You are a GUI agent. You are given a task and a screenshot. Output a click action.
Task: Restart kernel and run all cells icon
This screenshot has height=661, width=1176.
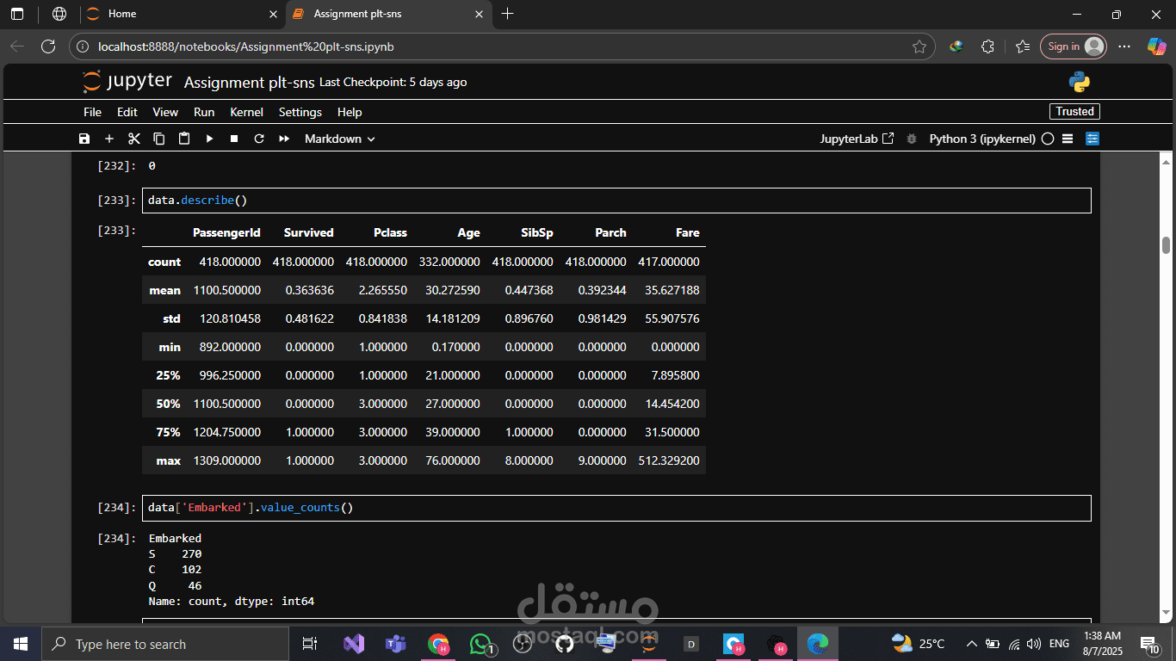click(284, 139)
